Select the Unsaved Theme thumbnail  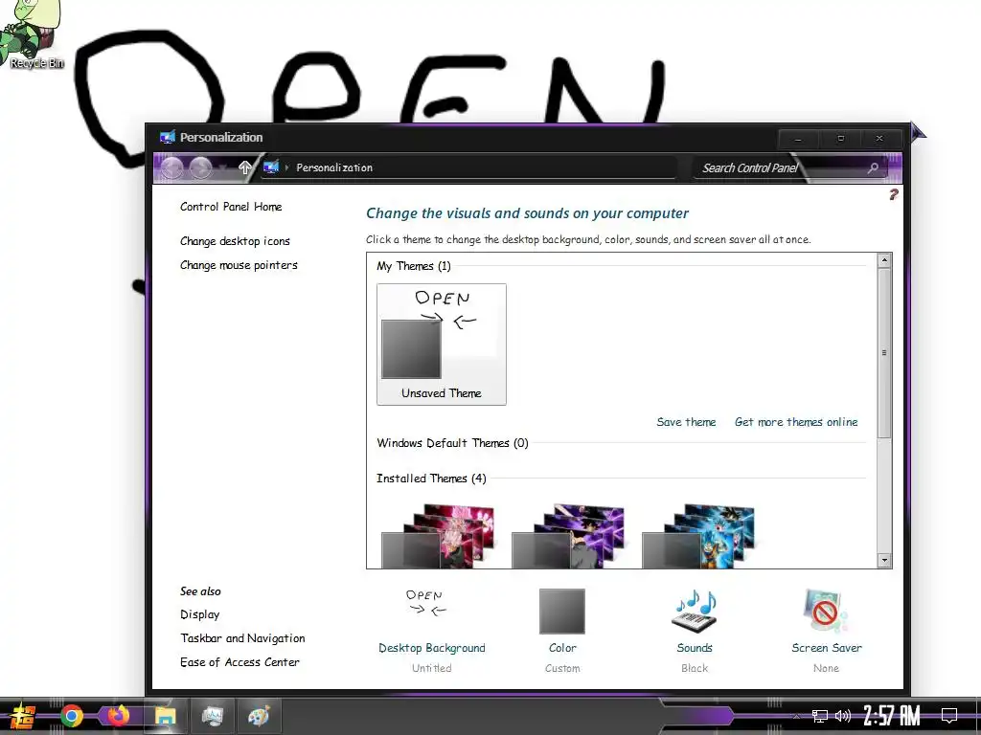pyautogui.click(x=441, y=345)
